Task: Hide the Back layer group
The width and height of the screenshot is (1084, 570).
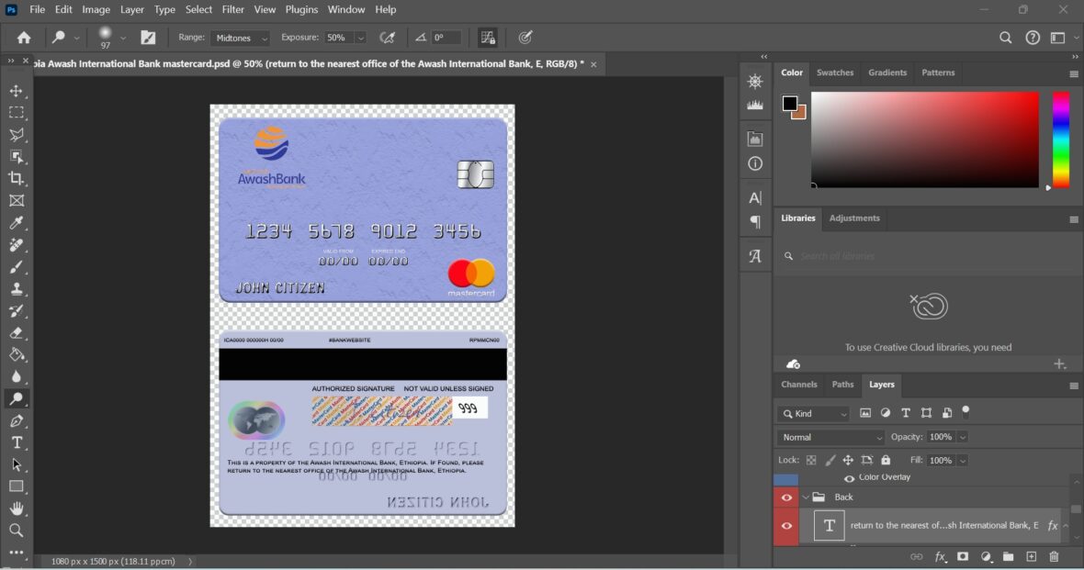Action: click(787, 497)
